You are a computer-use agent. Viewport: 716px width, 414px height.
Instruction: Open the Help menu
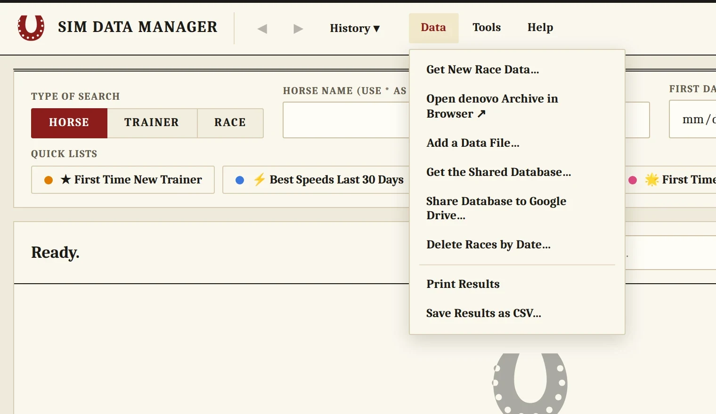(x=540, y=28)
